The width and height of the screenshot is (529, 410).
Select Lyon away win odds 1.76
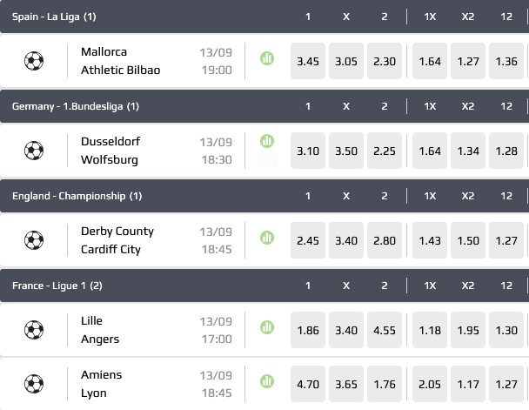coord(385,384)
